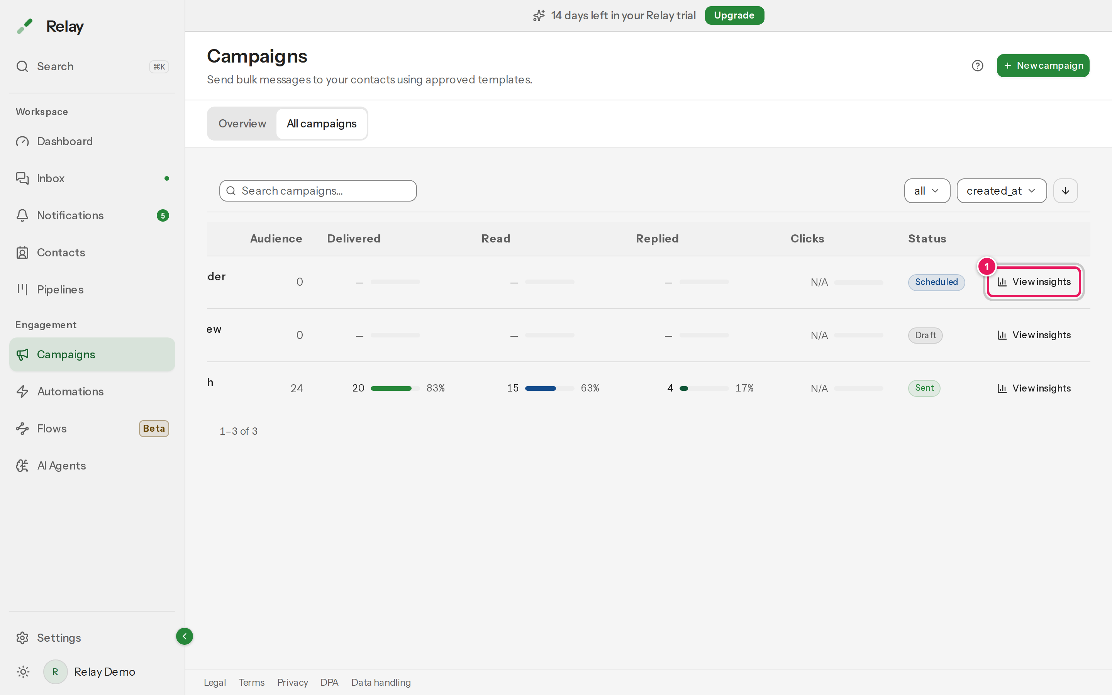Image resolution: width=1112 pixels, height=695 pixels.
Task: Open Settings in the sidebar
Action: tap(92, 637)
